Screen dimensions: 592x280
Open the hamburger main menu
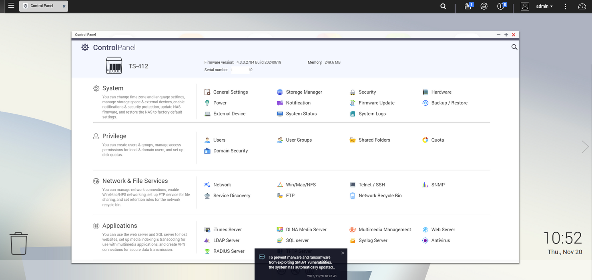point(11,6)
